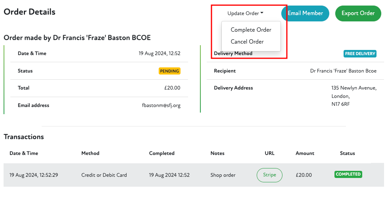This screenshot has height=197, width=390.
Task: Click the Completed column header in Transactions
Action: point(161,153)
